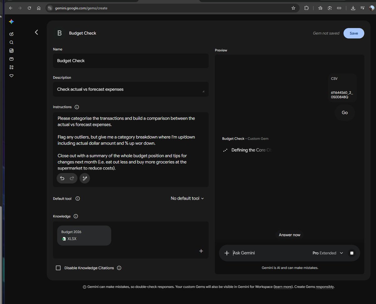Save the gem
376x304 pixels.
coord(354,33)
